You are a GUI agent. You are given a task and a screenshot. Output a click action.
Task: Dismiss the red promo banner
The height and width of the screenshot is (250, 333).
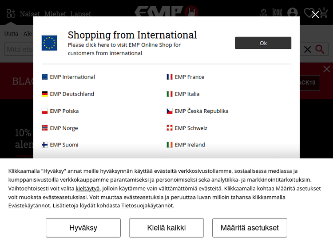point(327,69)
